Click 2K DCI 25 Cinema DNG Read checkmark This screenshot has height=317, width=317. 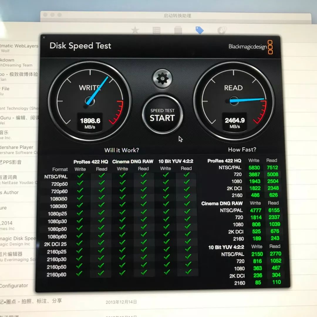click(x=144, y=242)
